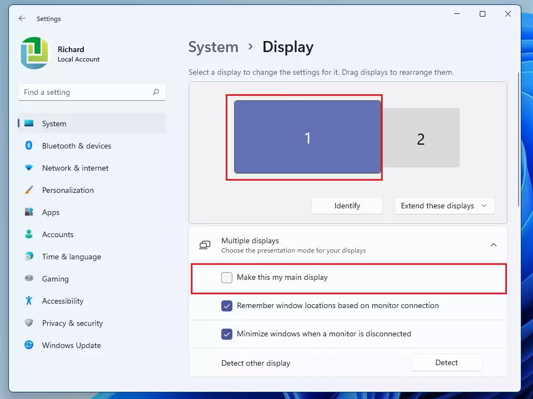Screen dimensions: 533x399
Task: Select display 2 in the arrangement
Action: 420,138
